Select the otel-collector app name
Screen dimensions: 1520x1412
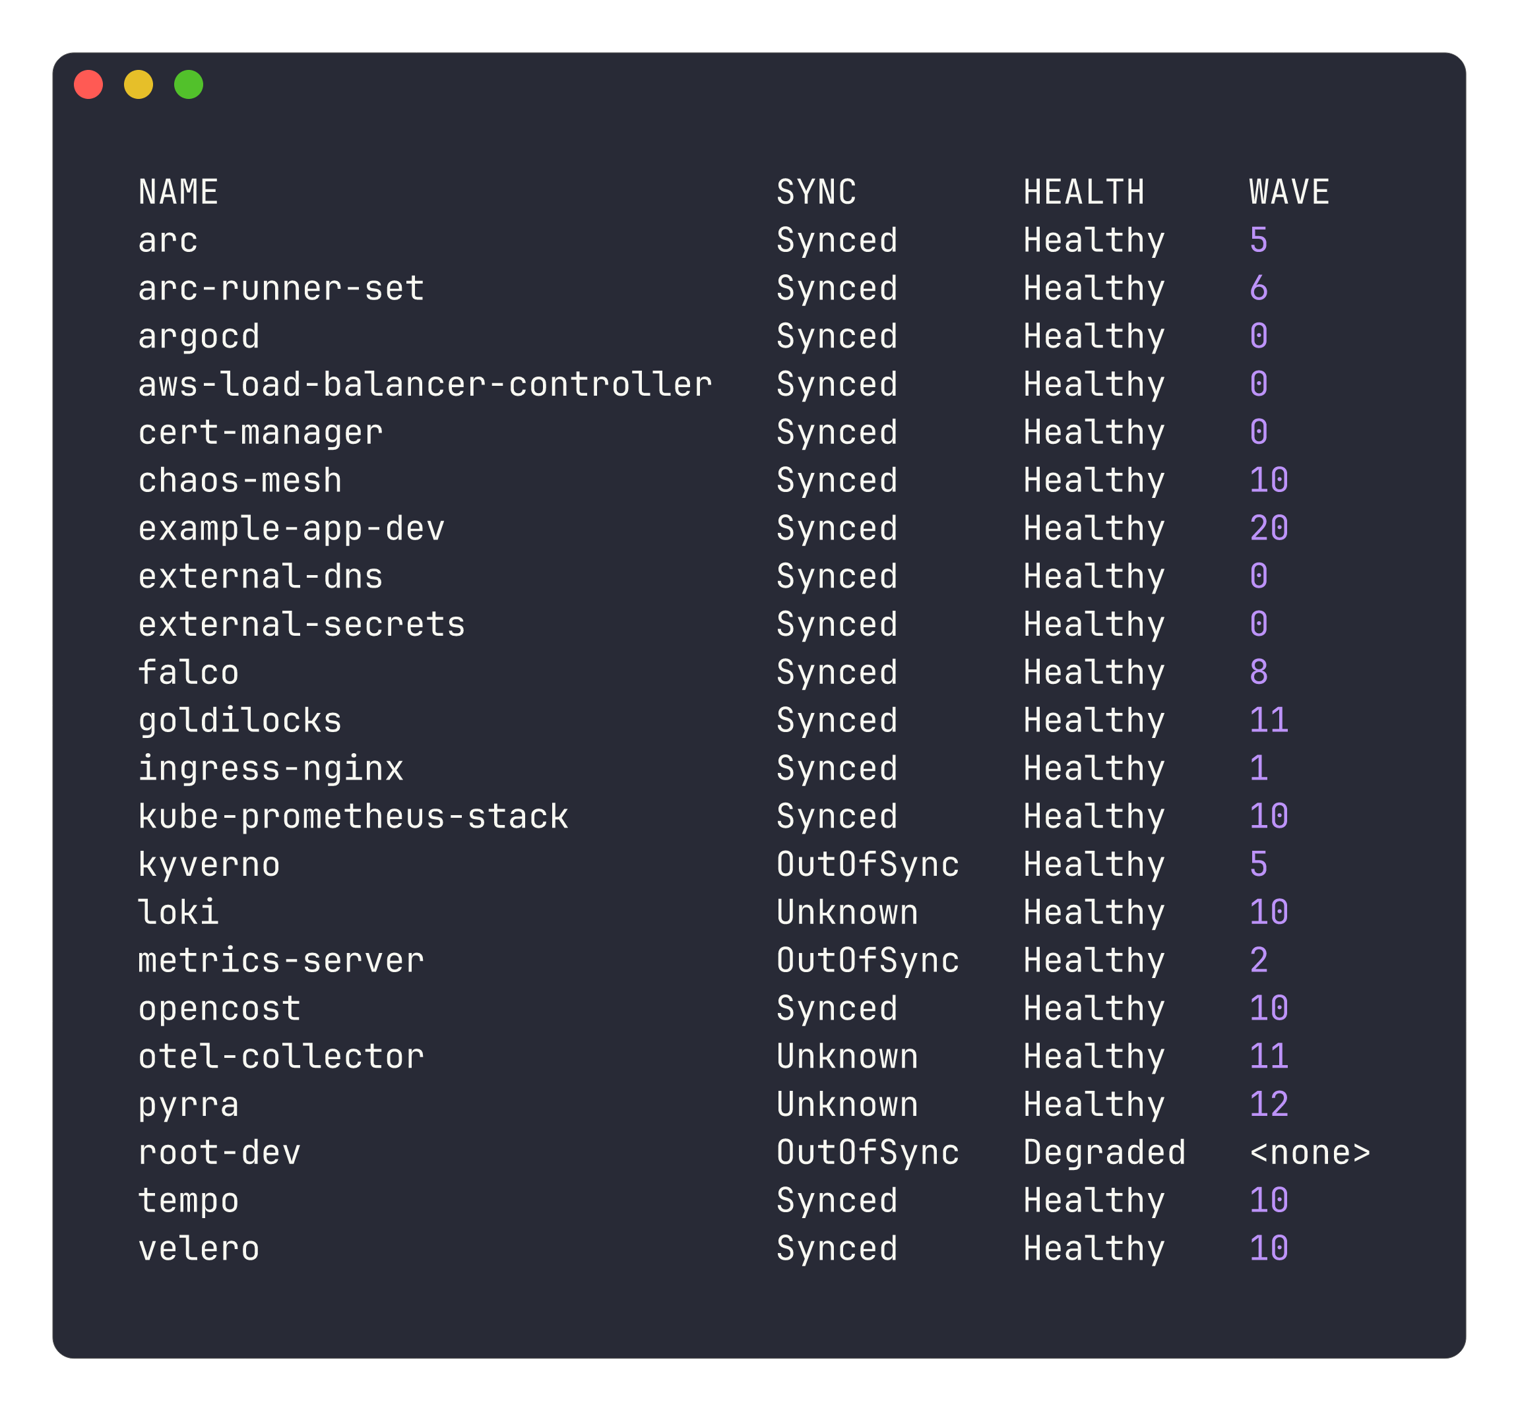(281, 1057)
